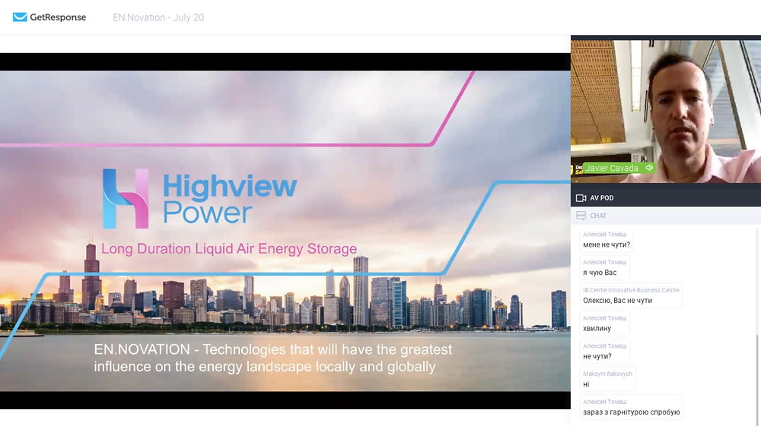Click the speaker icon beside Javier Cavada

click(649, 168)
